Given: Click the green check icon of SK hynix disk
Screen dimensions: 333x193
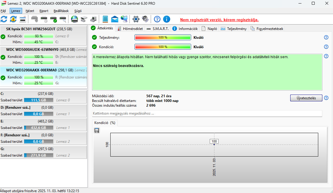Looking at the screenshot, I should click(x=3, y=37).
